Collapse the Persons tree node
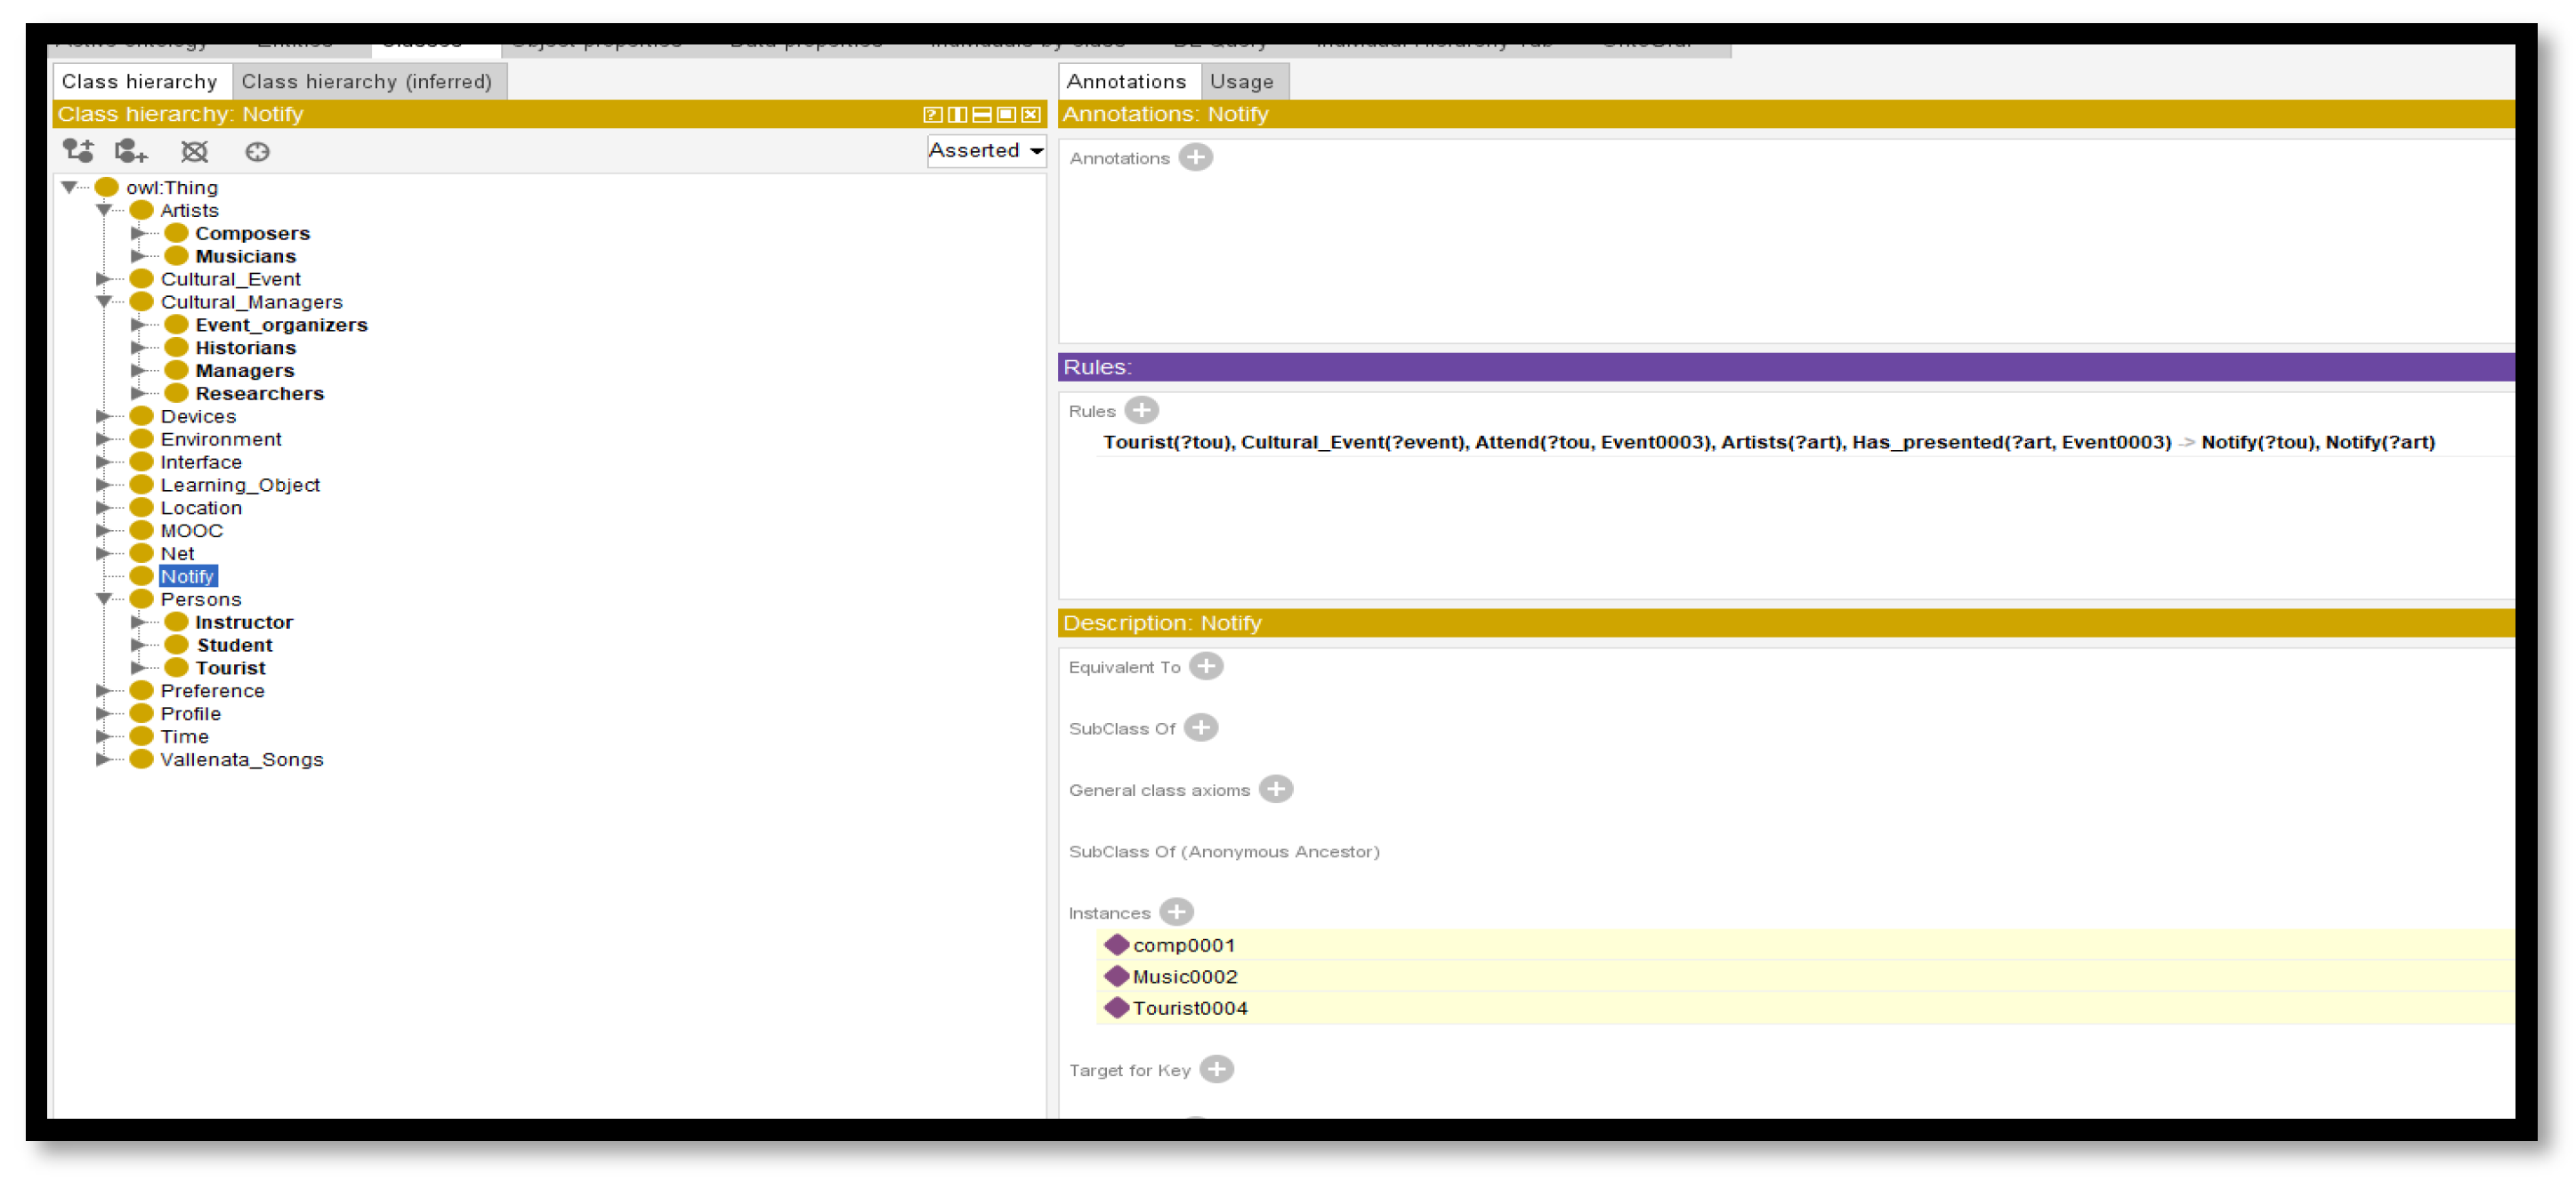The width and height of the screenshot is (2576, 1181). [104, 599]
